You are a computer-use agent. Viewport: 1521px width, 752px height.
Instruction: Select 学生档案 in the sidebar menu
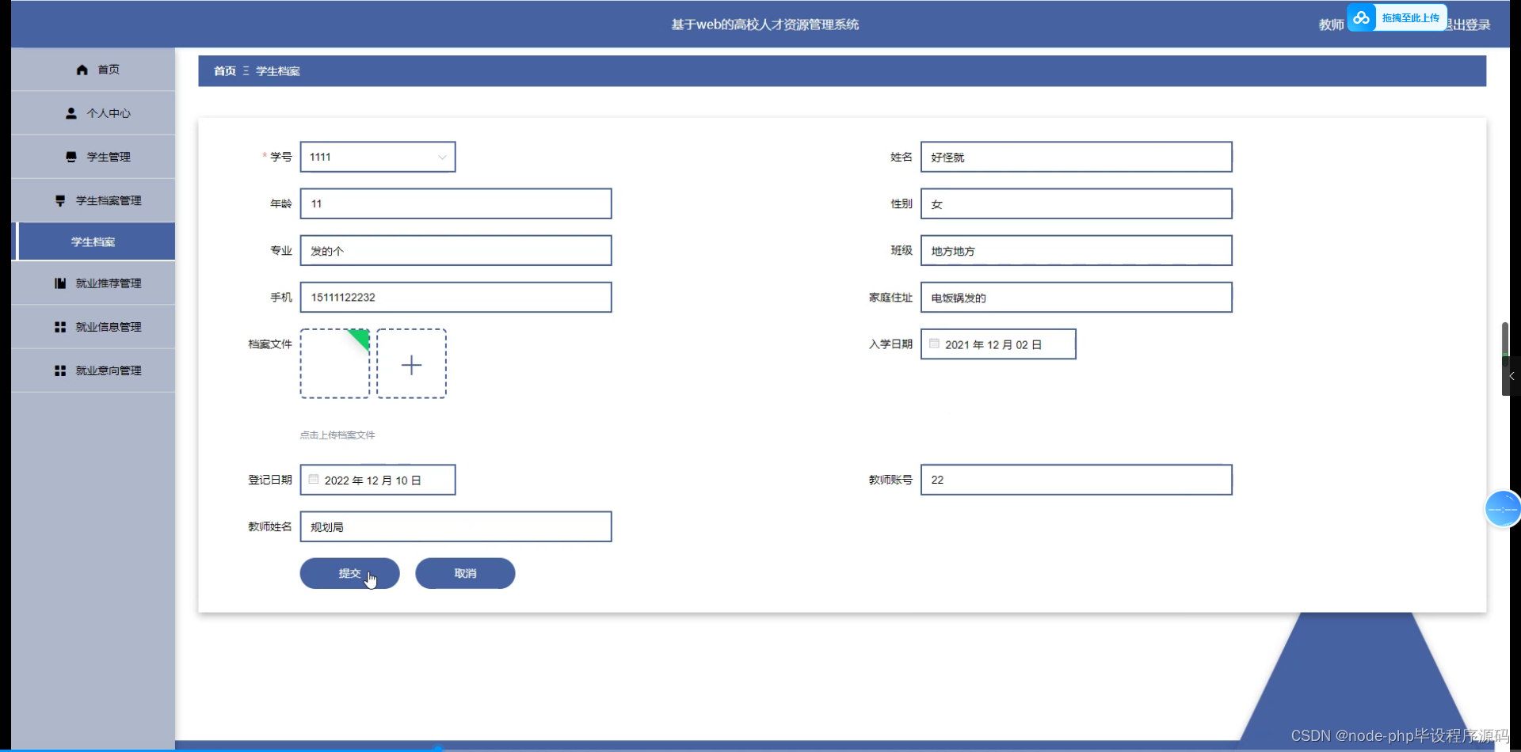pos(93,241)
